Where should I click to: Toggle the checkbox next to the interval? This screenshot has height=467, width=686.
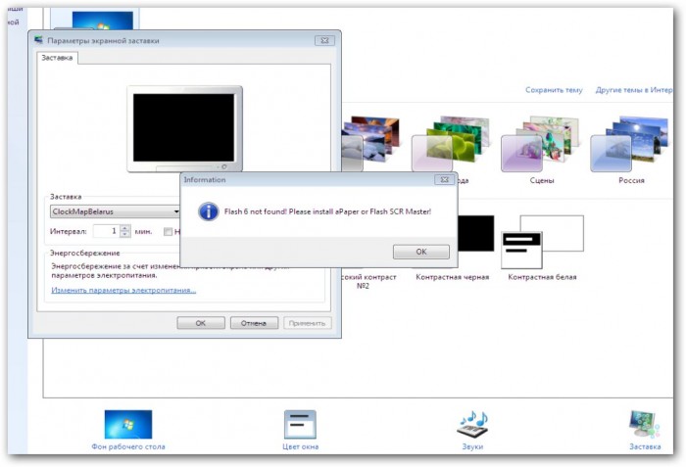click(169, 232)
